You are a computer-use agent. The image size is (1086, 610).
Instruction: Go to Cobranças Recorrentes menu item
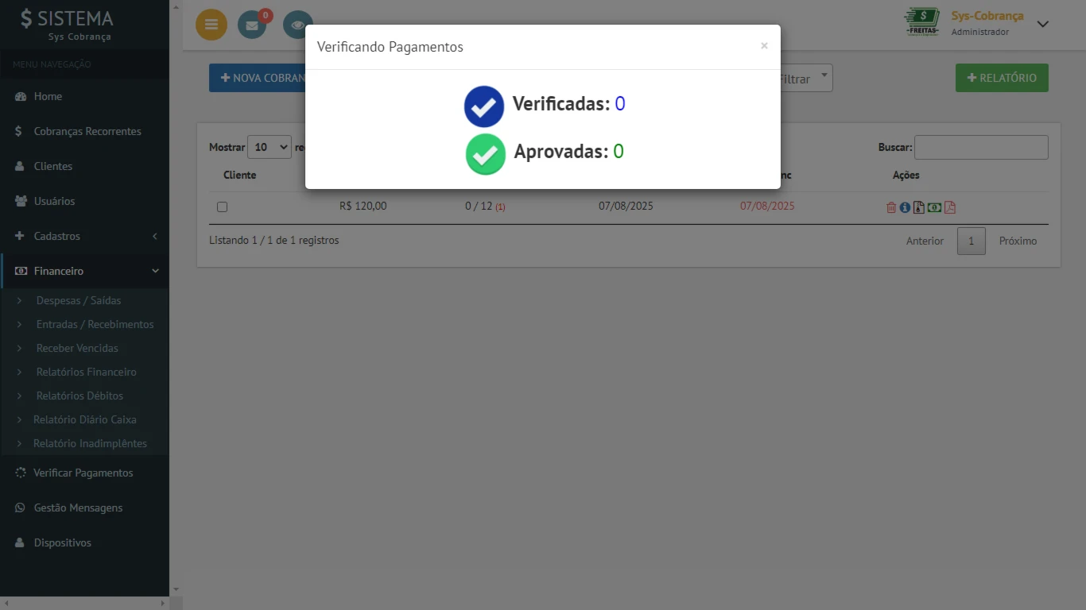tap(87, 131)
